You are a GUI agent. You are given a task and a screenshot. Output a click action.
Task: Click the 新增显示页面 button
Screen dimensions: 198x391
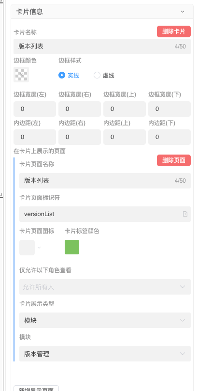(x=36, y=388)
